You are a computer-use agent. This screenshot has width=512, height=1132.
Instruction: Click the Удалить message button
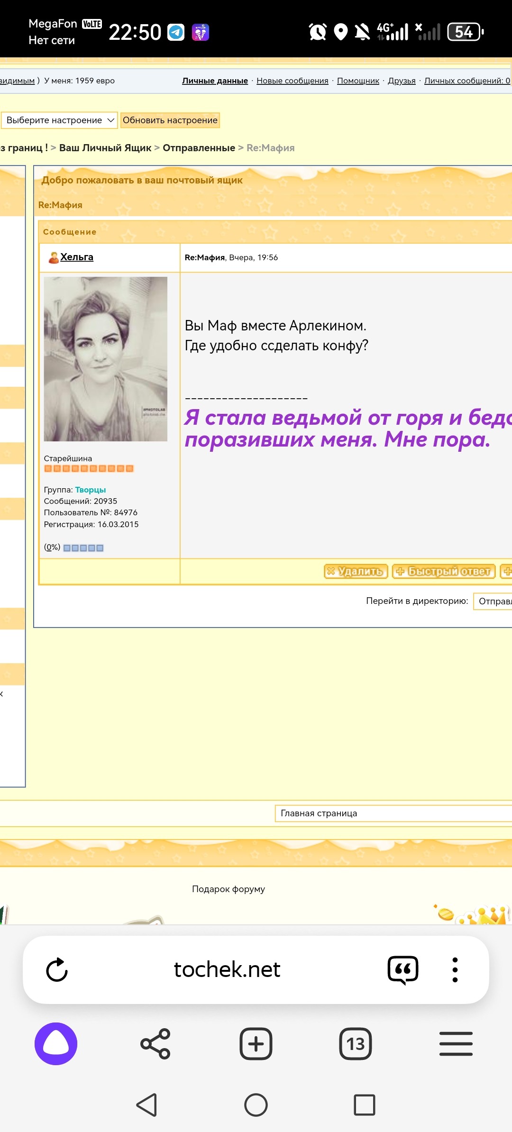[x=356, y=571]
